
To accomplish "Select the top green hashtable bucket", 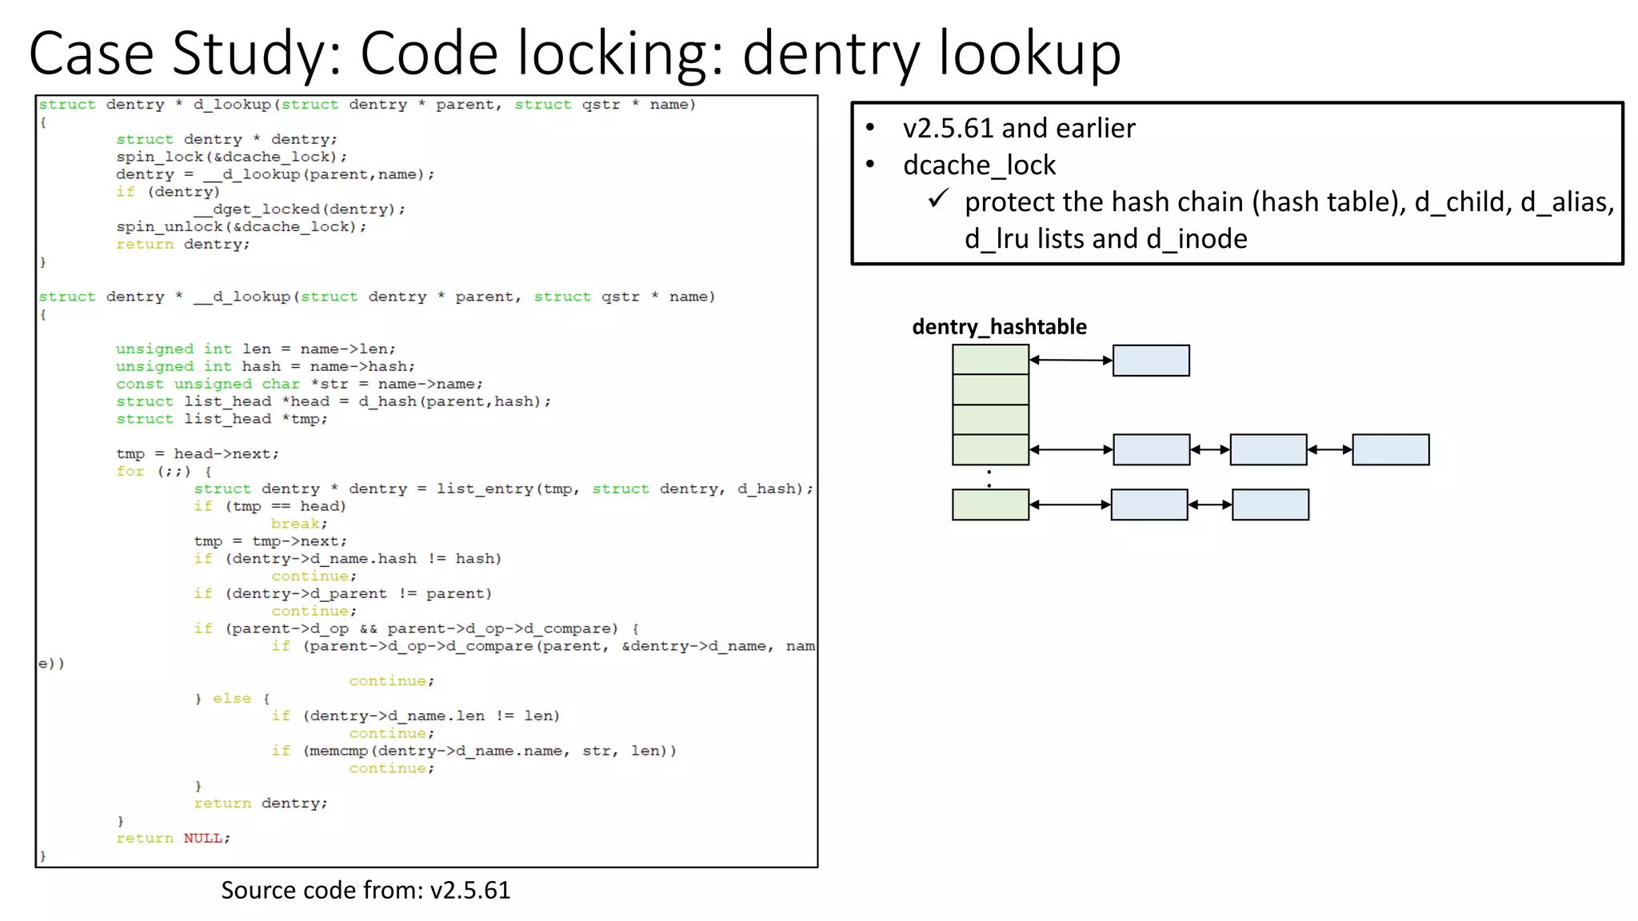I will click(990, 360).
